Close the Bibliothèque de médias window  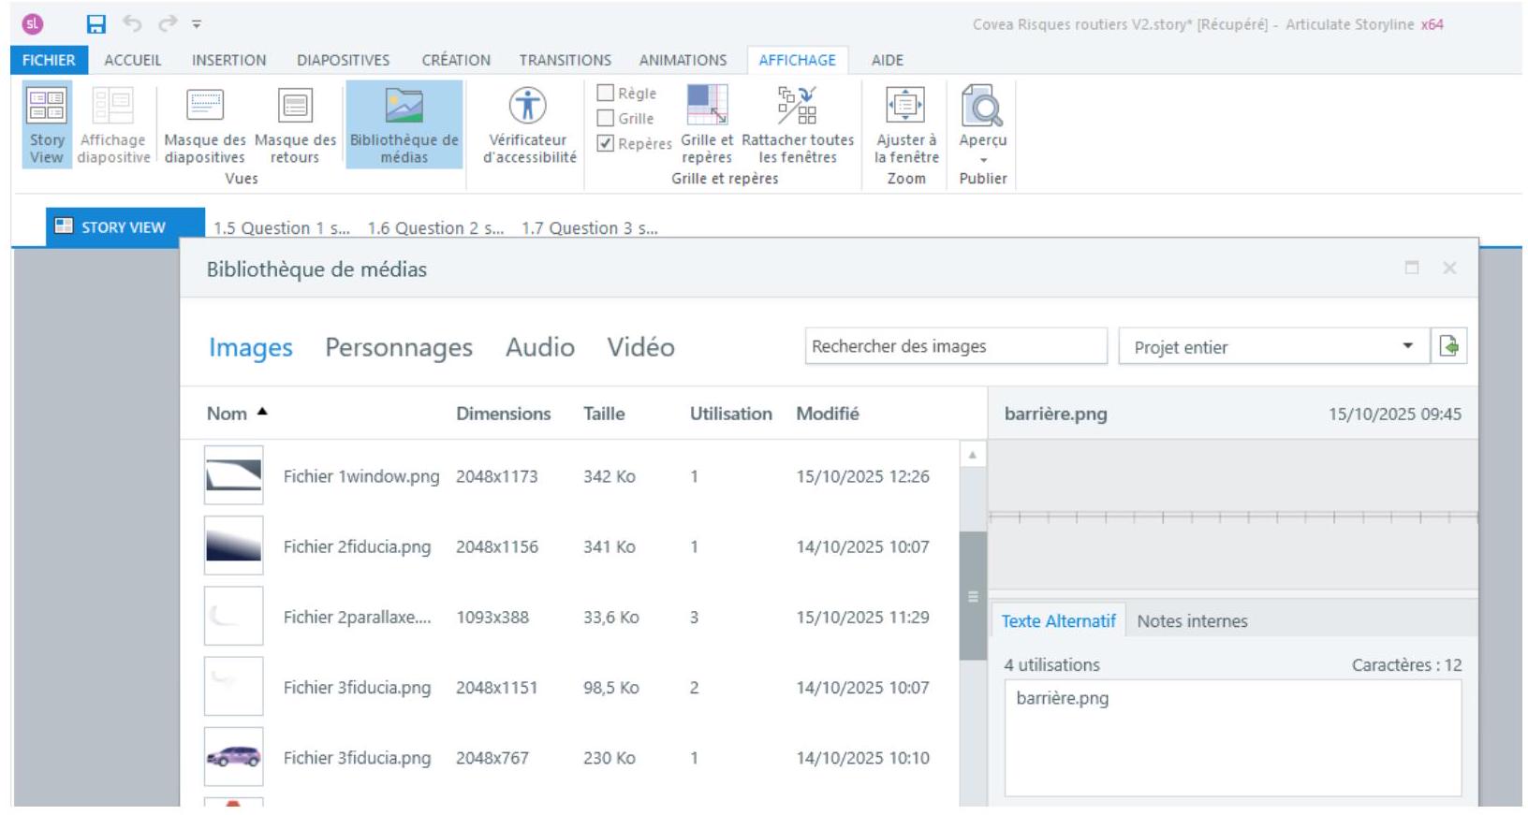coord(1449,268)
